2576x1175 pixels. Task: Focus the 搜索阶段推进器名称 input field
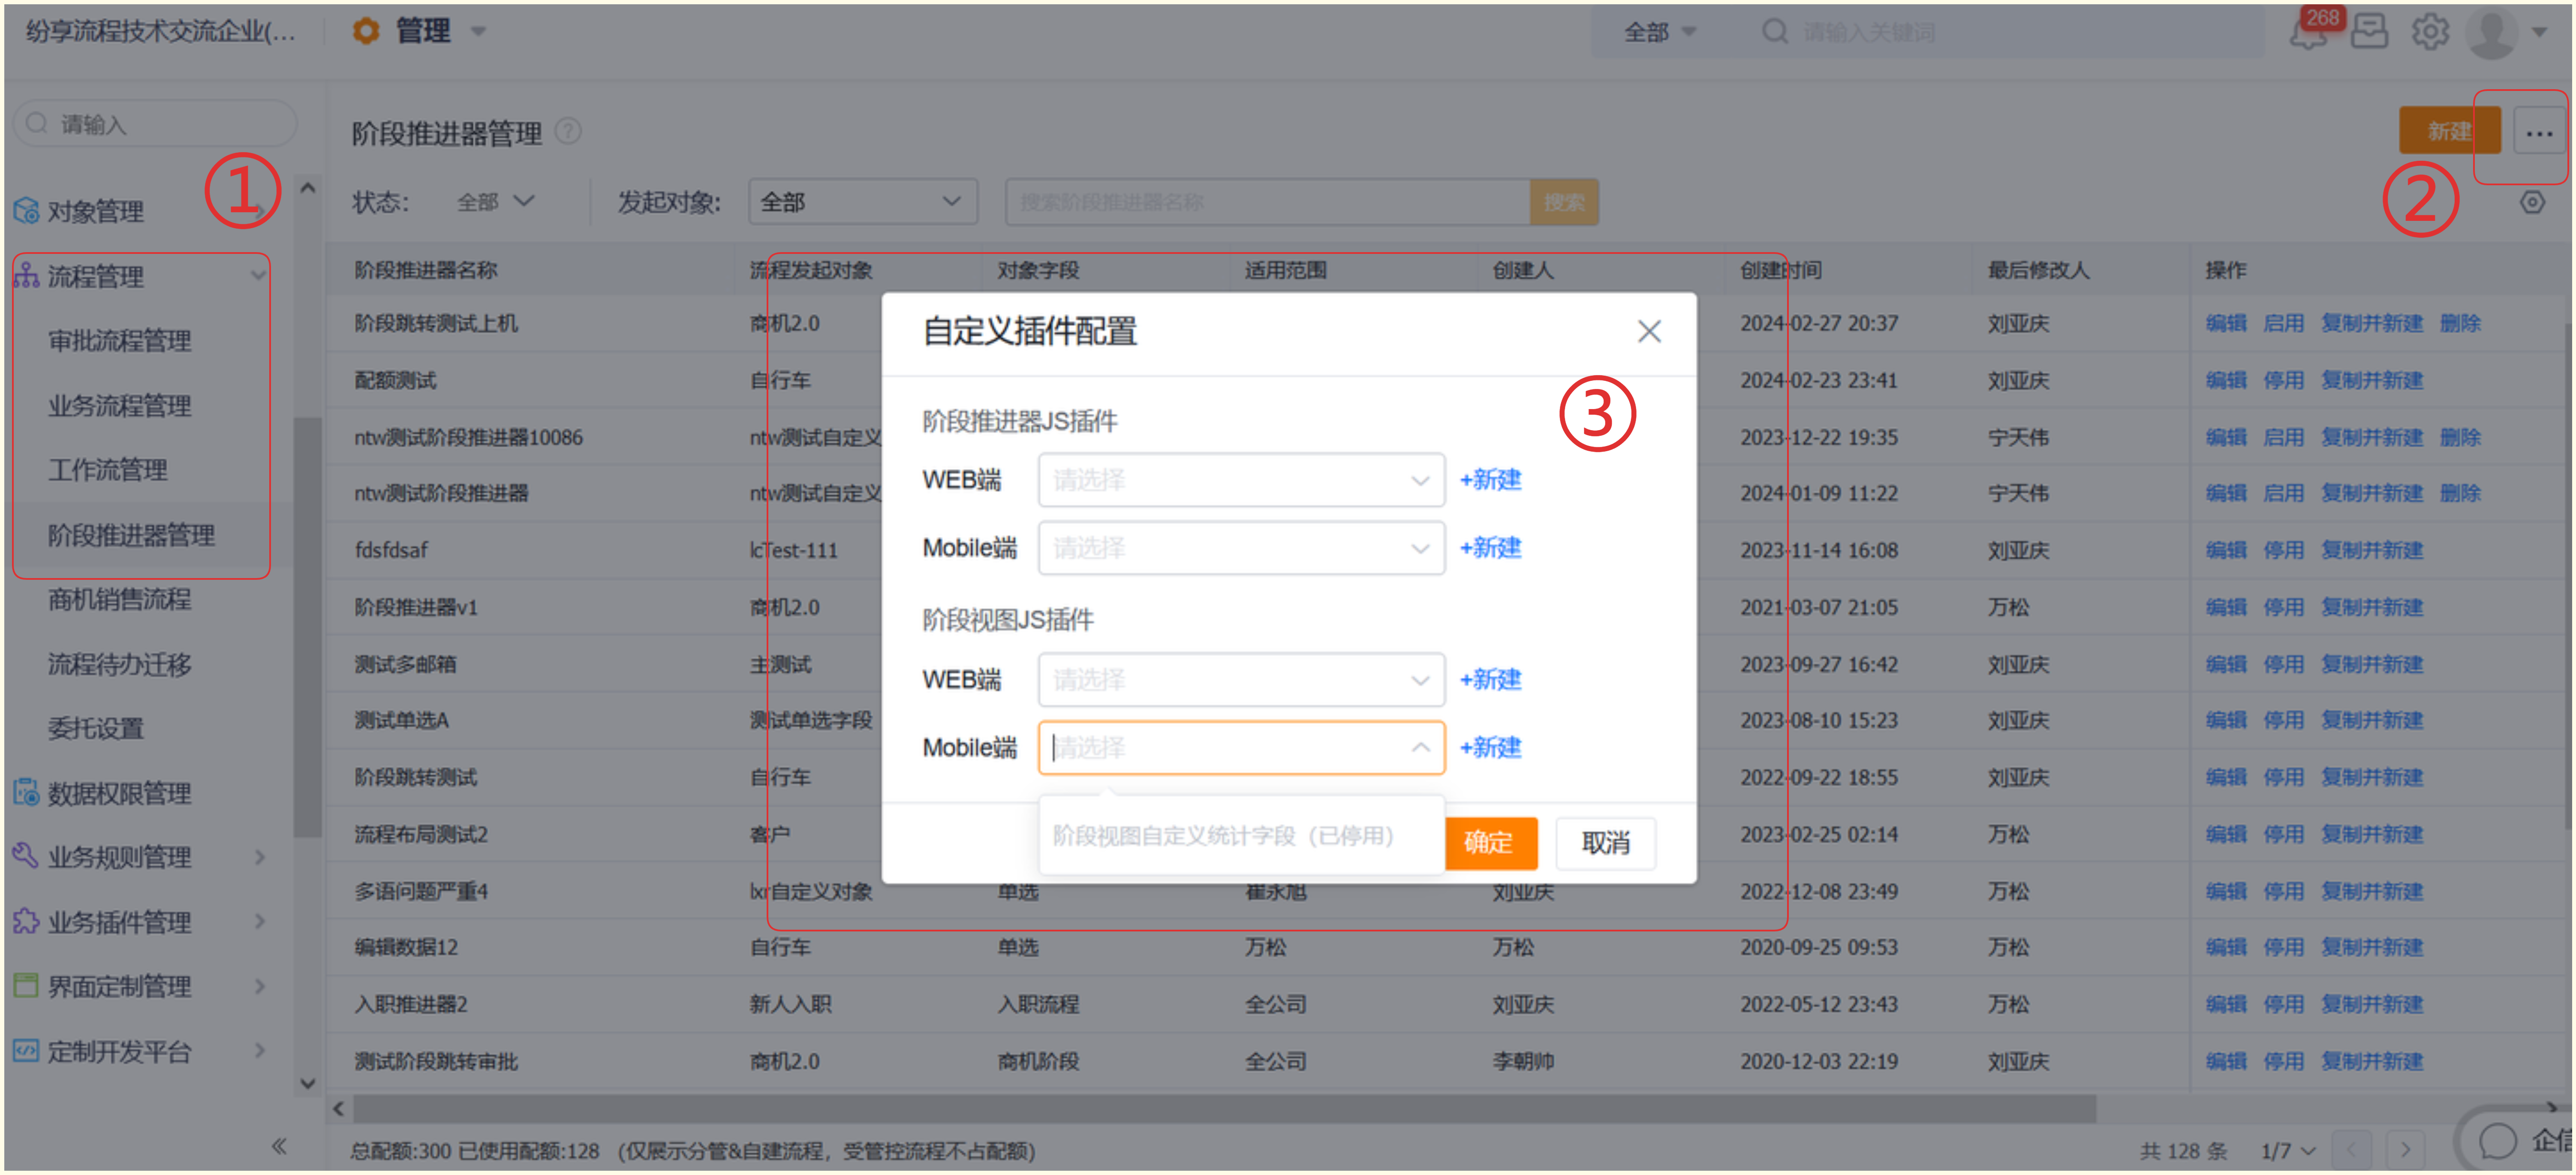click(x=1267, y=202)
